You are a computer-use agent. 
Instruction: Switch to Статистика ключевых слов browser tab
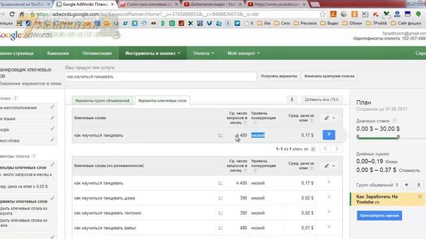click(x=149, y=5)
